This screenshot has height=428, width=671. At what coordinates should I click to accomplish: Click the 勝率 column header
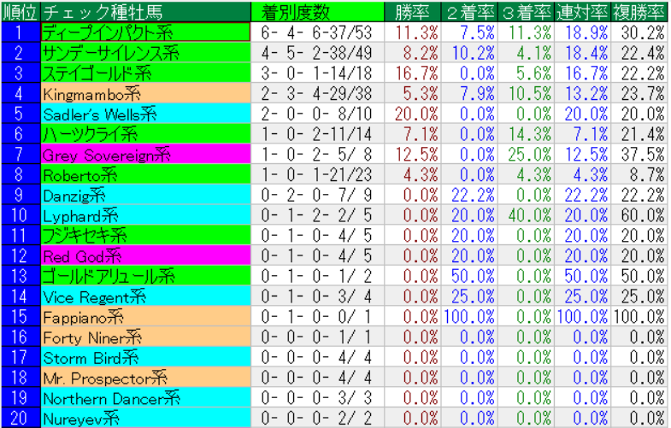click(414, 11)
